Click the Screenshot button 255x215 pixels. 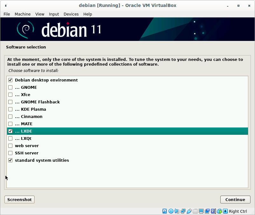tap(19, 199)
